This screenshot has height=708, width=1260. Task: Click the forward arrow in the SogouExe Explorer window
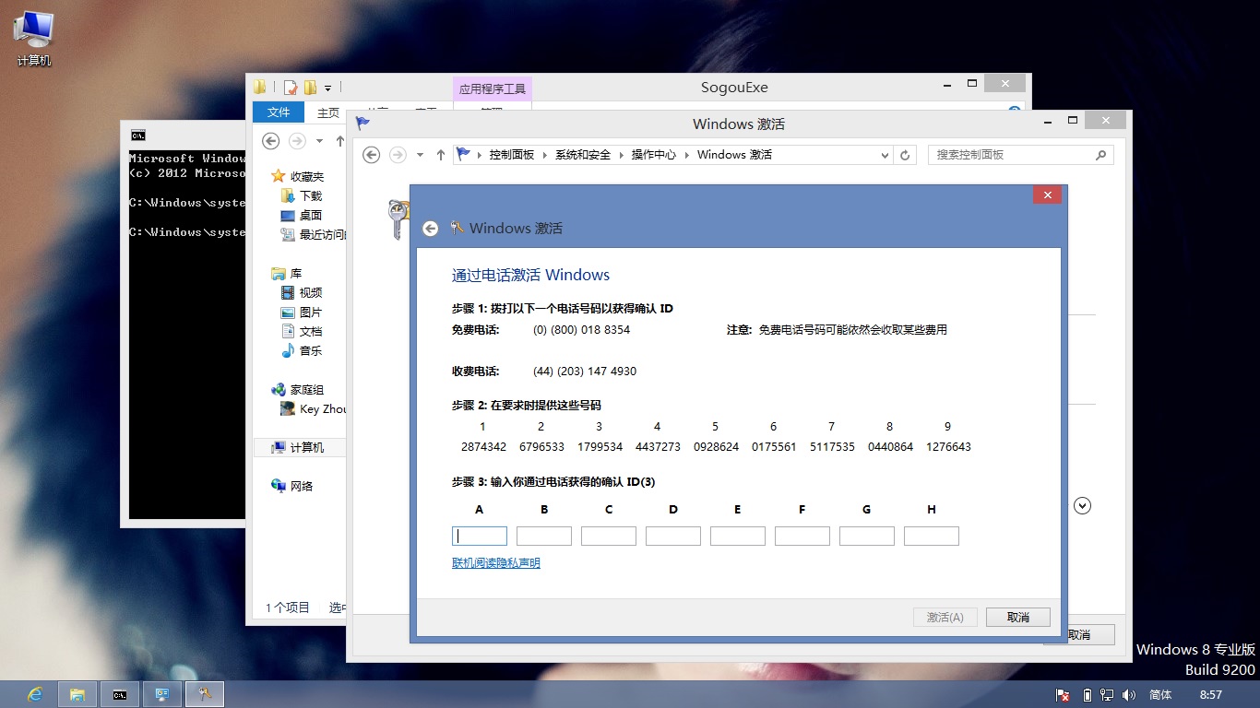[x=297, y=141]
